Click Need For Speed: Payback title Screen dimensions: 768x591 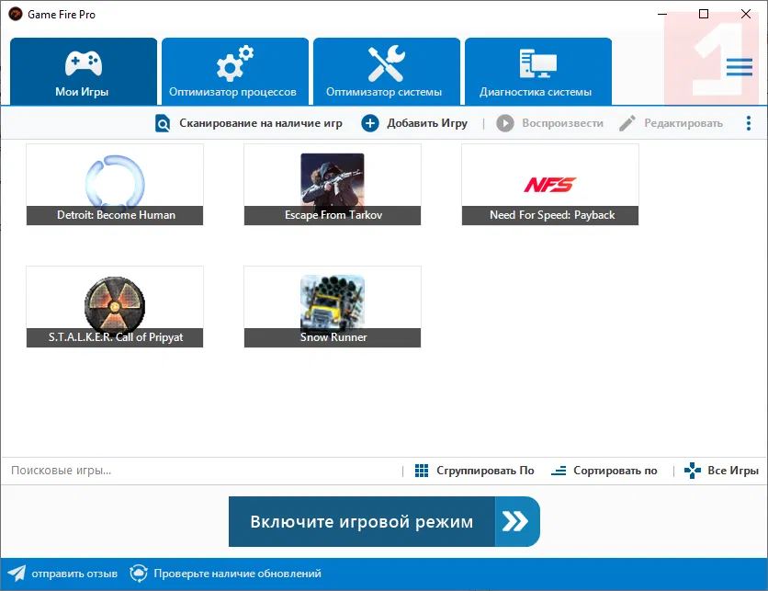(x=552, y=215)
